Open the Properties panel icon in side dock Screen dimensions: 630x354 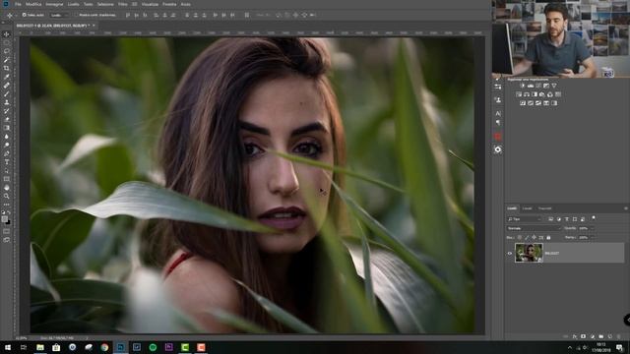pyautogui.click(x=498, y=87)
